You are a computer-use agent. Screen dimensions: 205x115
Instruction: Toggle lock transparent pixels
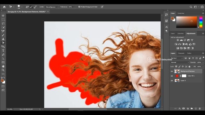(x=176, y=66)
